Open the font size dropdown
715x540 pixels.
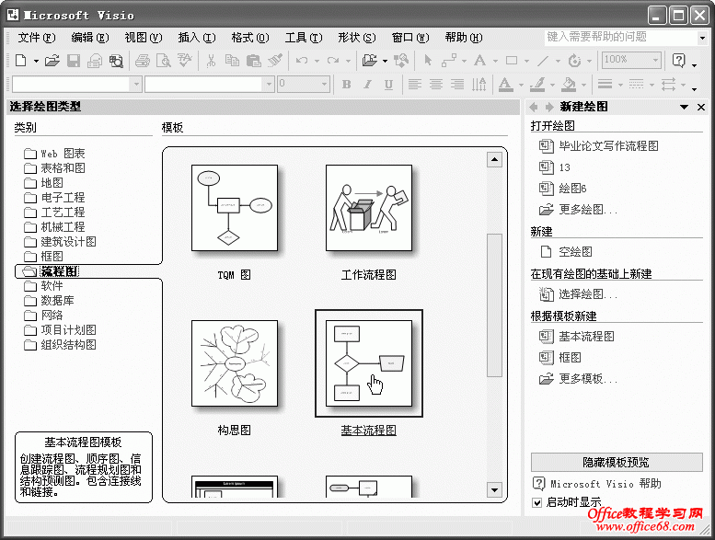click(x=324, y=85)
